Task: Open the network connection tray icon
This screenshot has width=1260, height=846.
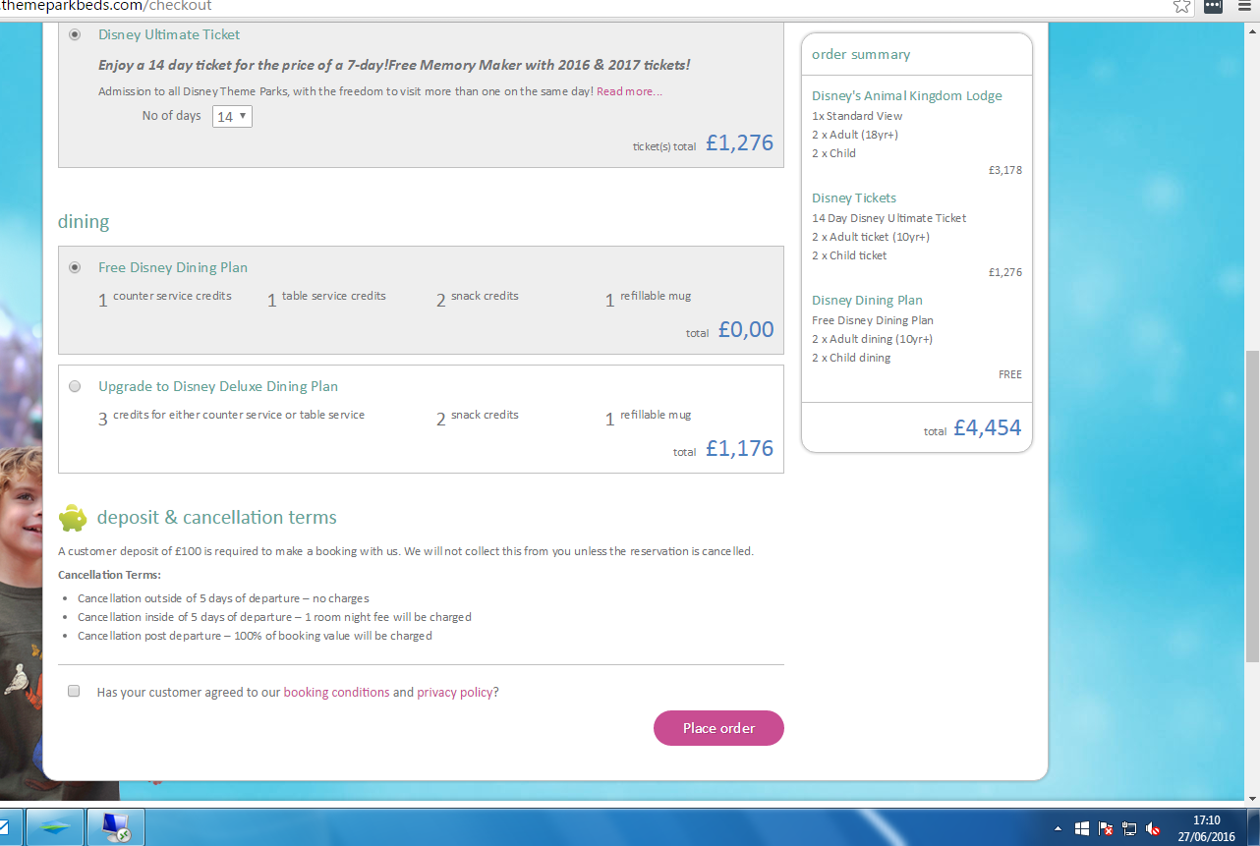Action: [1129, 828]
